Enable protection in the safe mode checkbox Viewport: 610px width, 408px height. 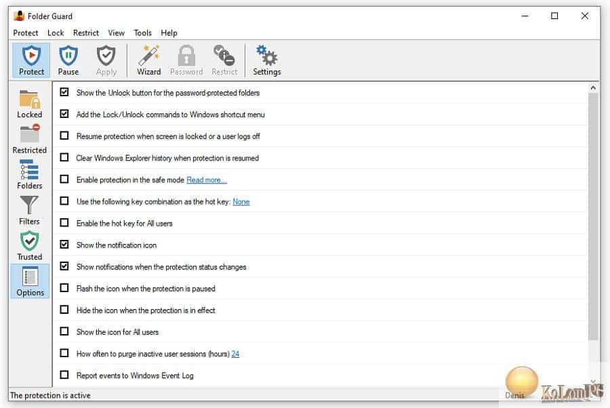coord(64,180)
